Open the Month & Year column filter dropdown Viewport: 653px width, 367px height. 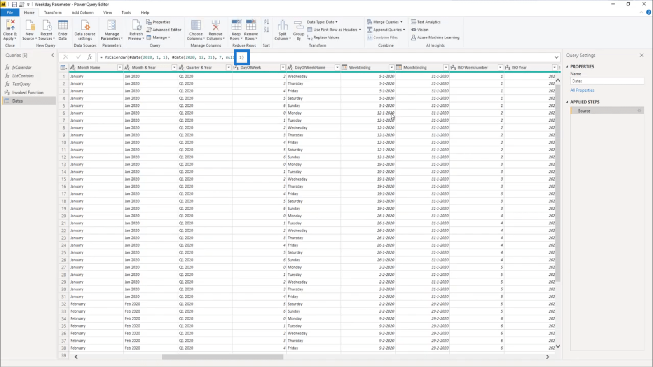tap(174, 68)
